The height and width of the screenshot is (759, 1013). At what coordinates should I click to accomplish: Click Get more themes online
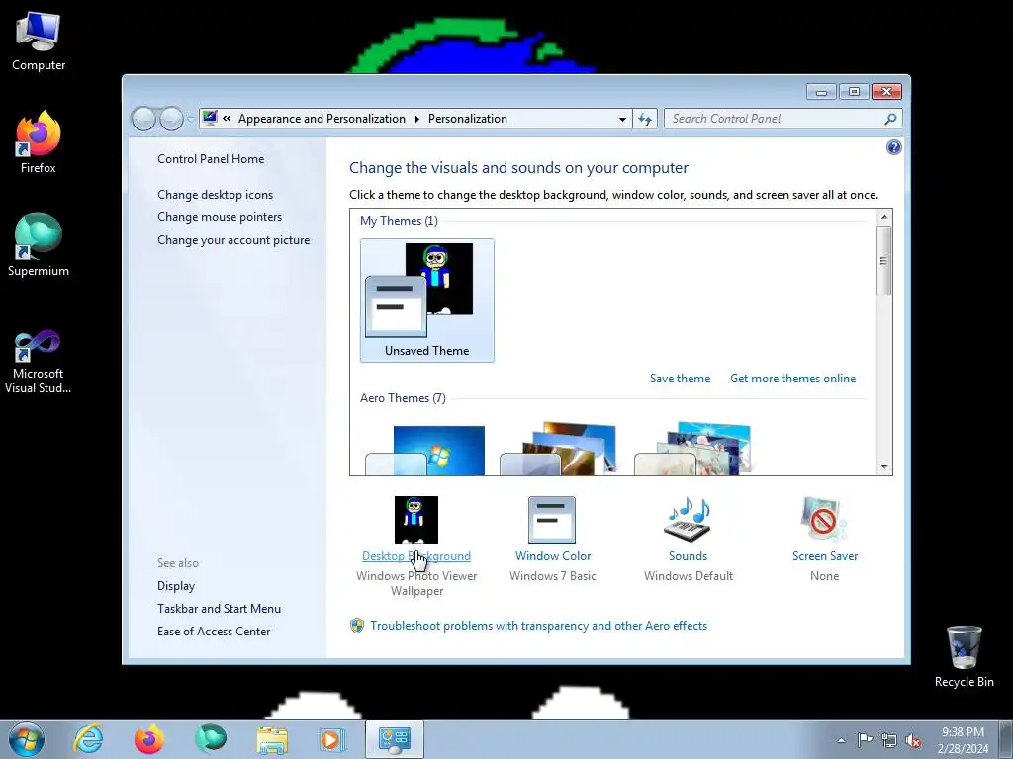(x=792, y=379)
